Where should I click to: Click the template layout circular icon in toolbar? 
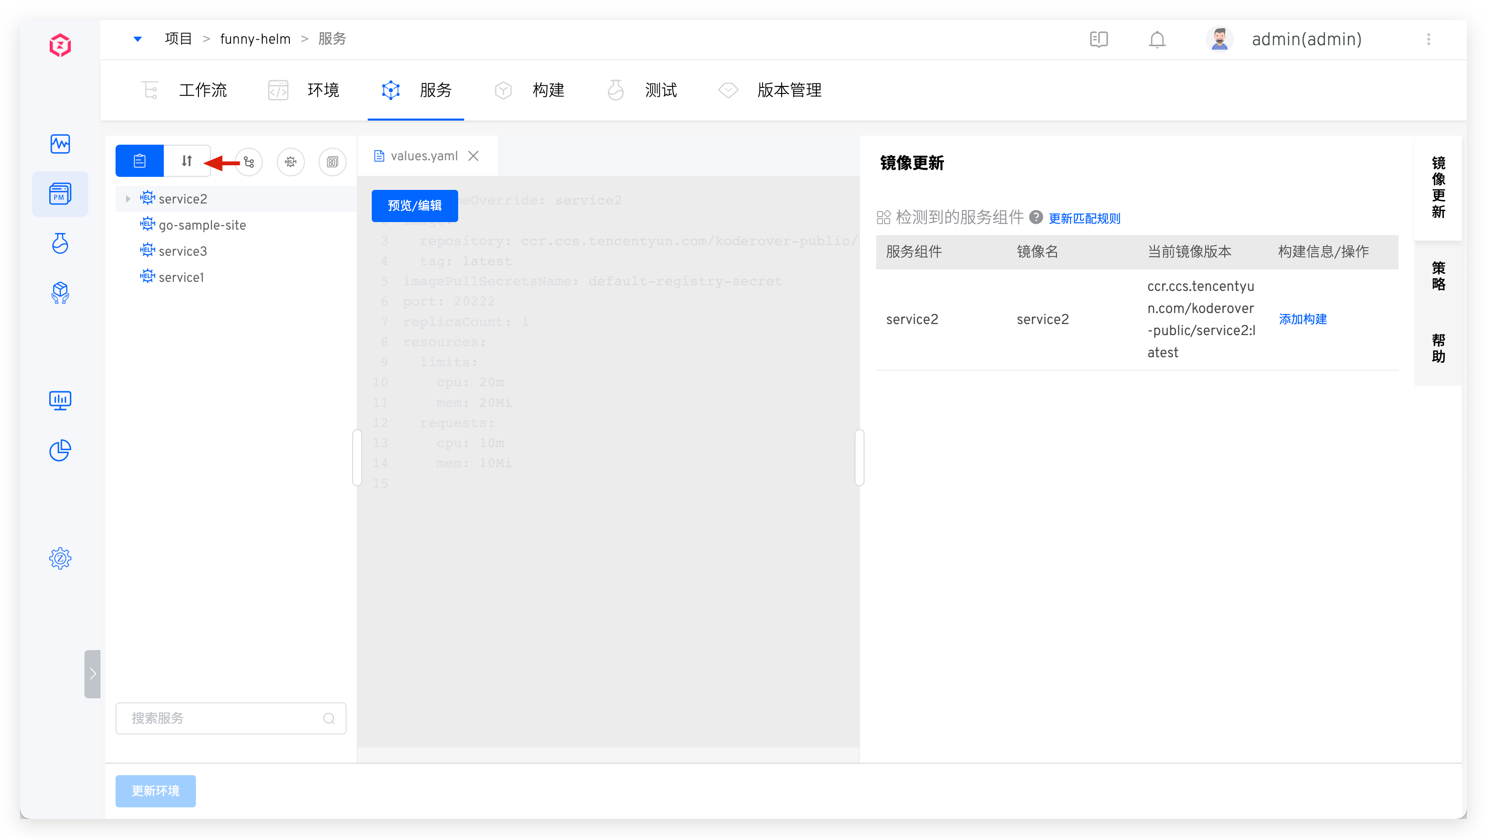333,162
